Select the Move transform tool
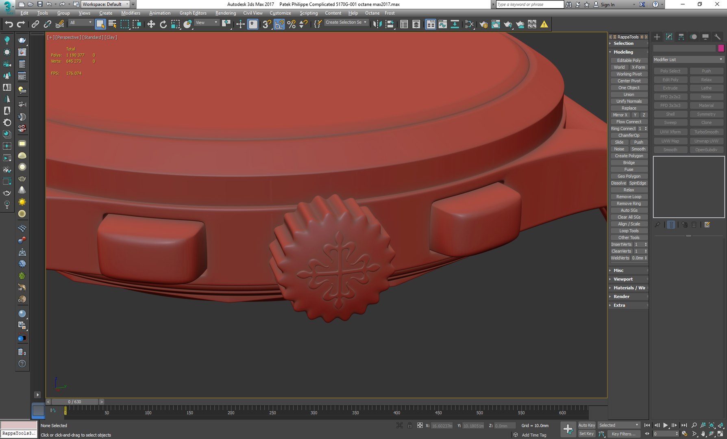 click(x=151, y=24)
